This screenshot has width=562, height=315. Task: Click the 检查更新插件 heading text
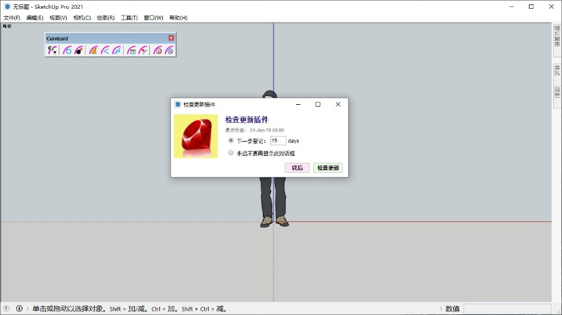[247, 120]
